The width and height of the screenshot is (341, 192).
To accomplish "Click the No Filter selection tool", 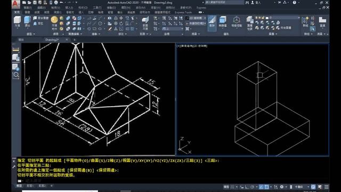I will (223, 22).
